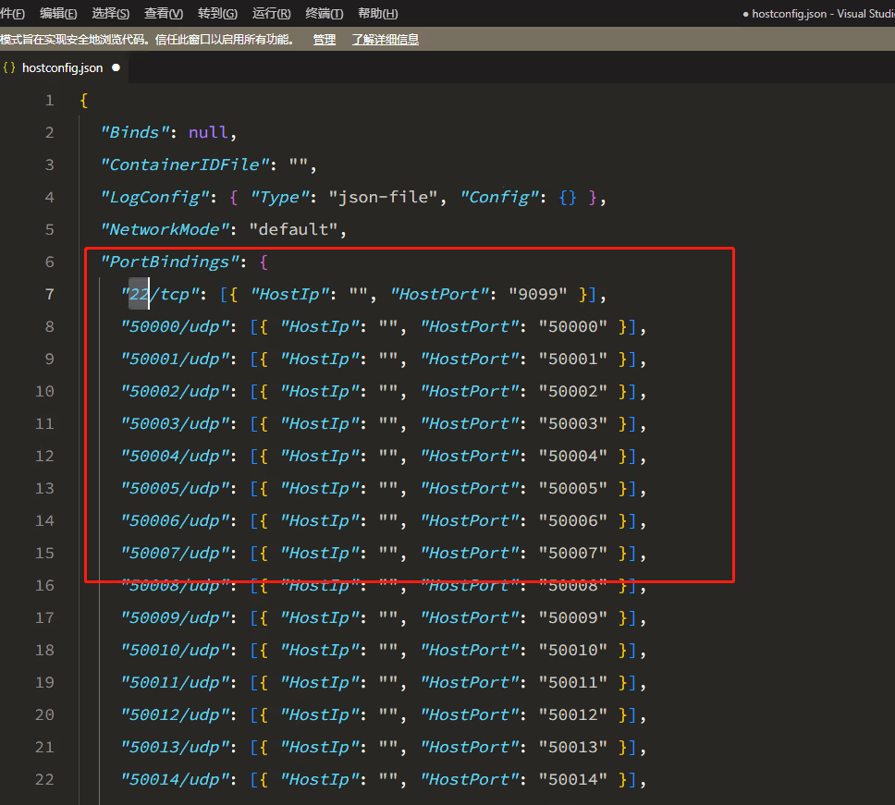Click the "50004/udp" key
Viewport: 895px width, 805px height.
click(x=175, y=456)
